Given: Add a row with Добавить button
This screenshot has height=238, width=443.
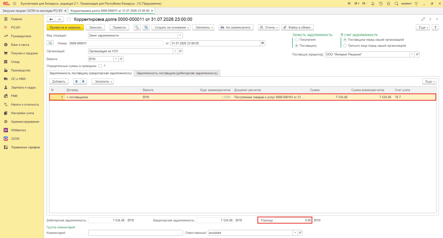Looking at the screenshot, I should click(59, 81).
